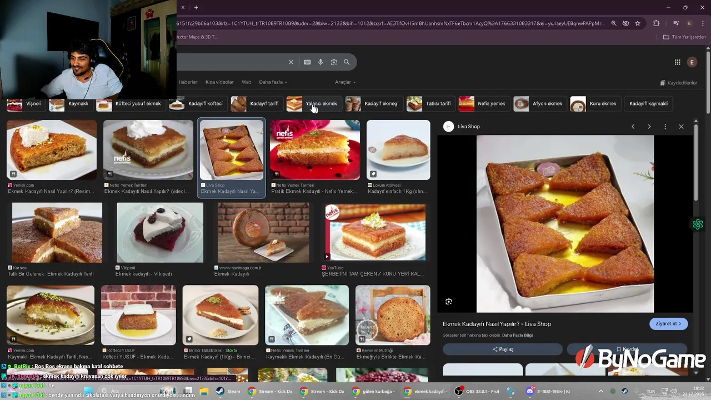Open the 'Daha Fazla Bilgi' copyright link
The height and width of the screenshot is (400, 711).
[x=517, y=336]
